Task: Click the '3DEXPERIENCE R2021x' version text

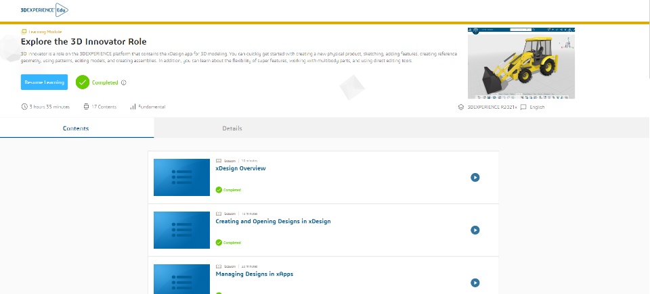Action: pyautogui.click(x=492, y=107)
